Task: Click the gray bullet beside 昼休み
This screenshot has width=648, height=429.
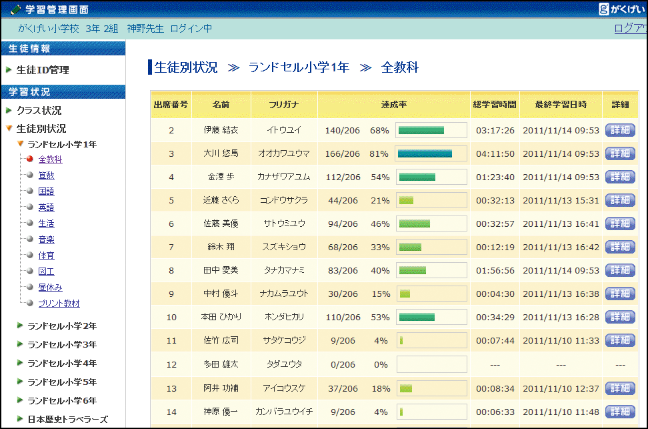Action: [x=30, y=287]
